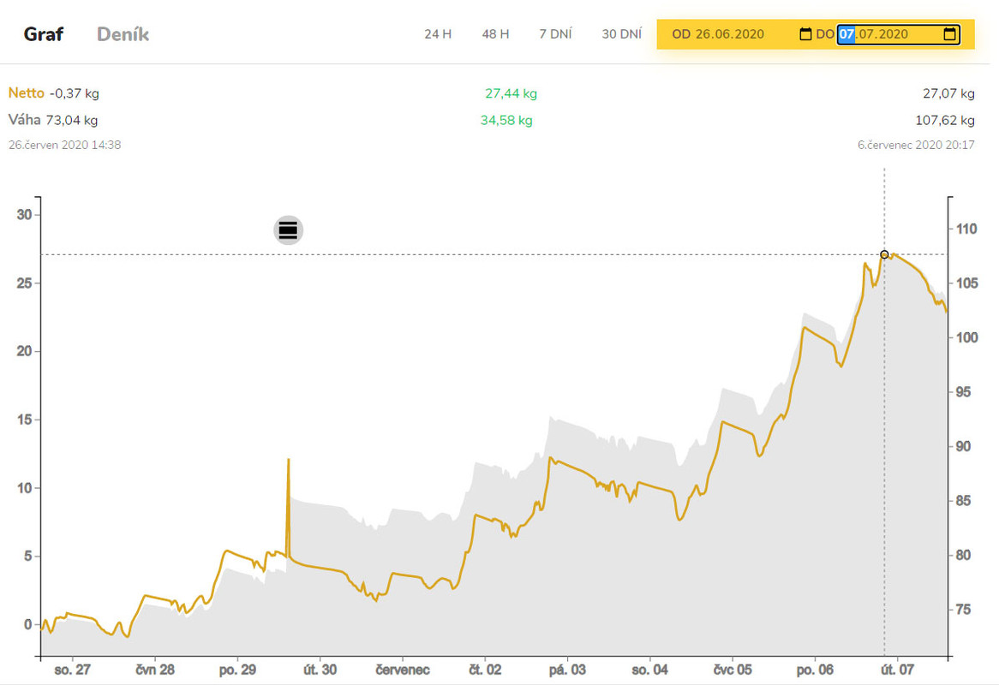
Task: Click the červenec axis label
Action: (403, 670)
